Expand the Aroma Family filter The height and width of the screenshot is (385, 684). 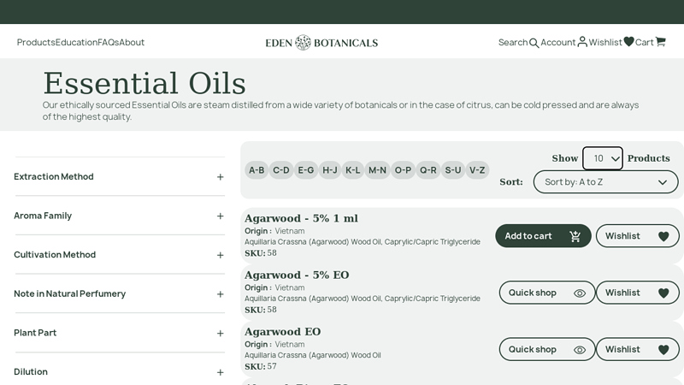120,216
